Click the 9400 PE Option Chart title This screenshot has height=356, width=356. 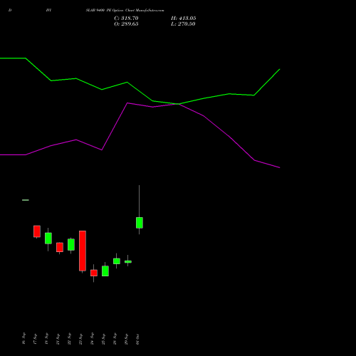coord(125,11)
